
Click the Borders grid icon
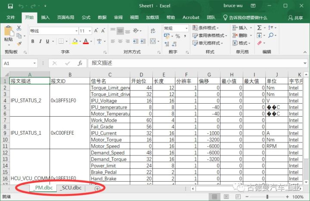click(x=61, y=41)
